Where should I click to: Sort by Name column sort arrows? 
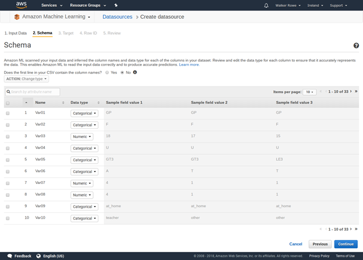pos(63,103)
